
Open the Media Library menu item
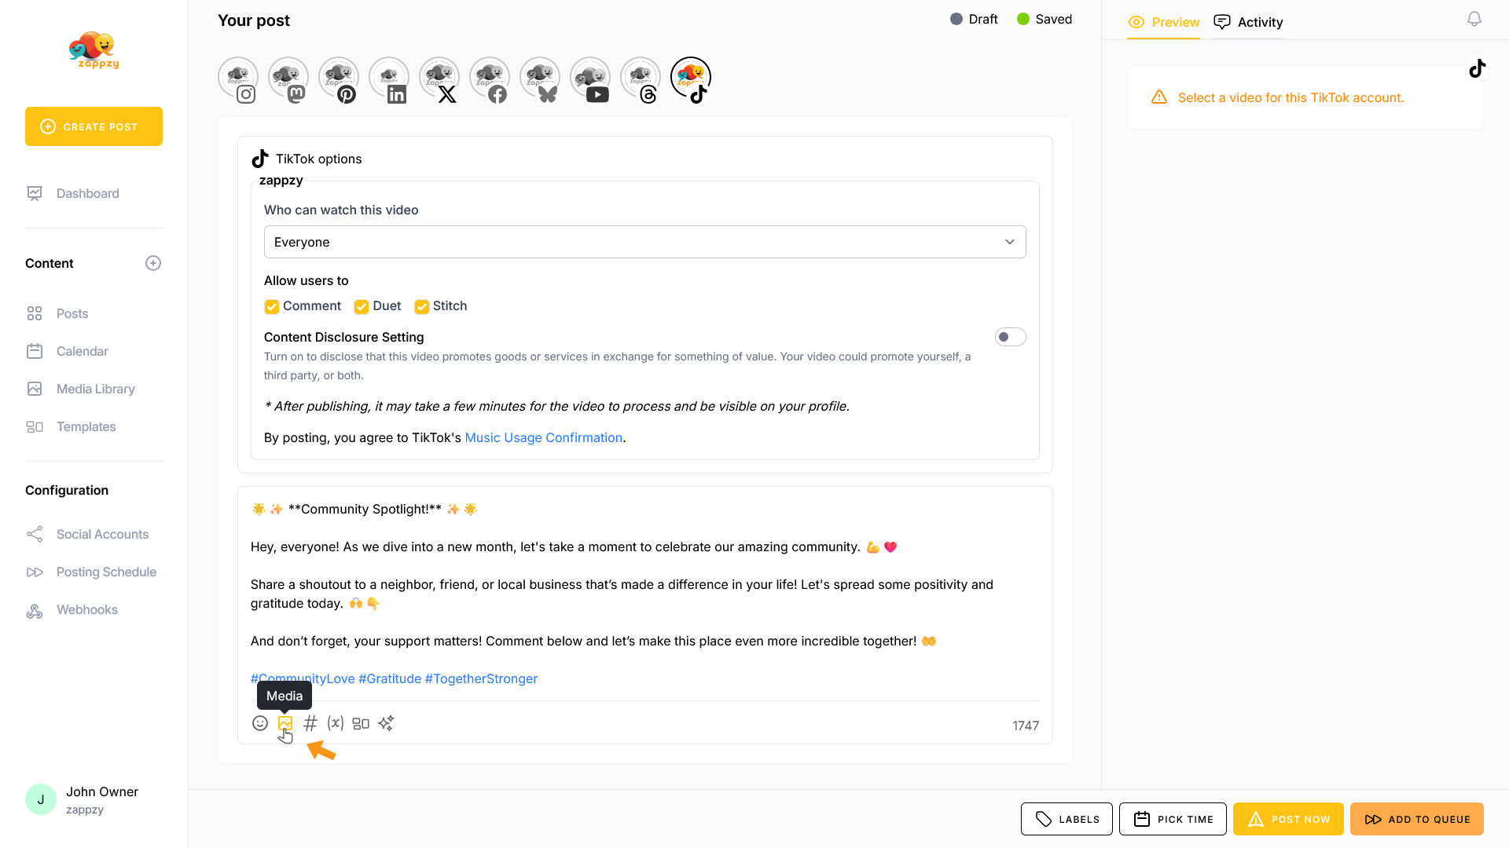coord(95,389)
